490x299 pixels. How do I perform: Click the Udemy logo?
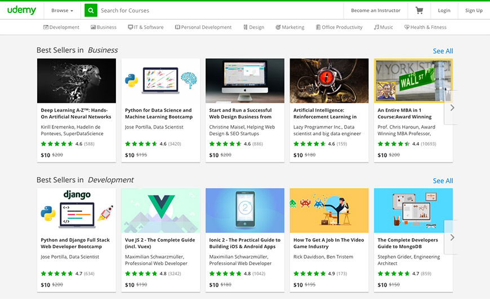click(22, 10)
